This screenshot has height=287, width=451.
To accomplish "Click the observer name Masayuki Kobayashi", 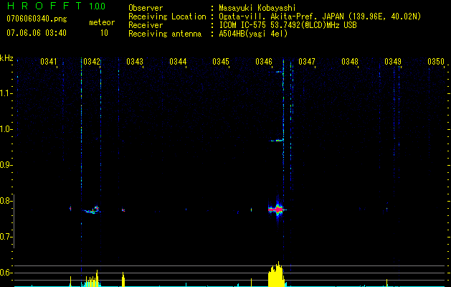I will click(x=257, y=8).
